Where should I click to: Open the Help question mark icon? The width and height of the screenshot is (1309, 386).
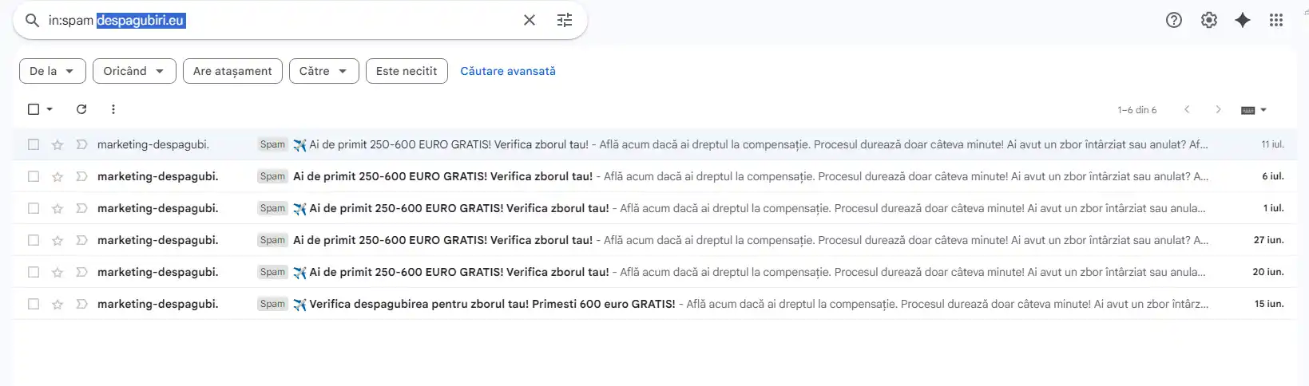[x=1173, y=20]
